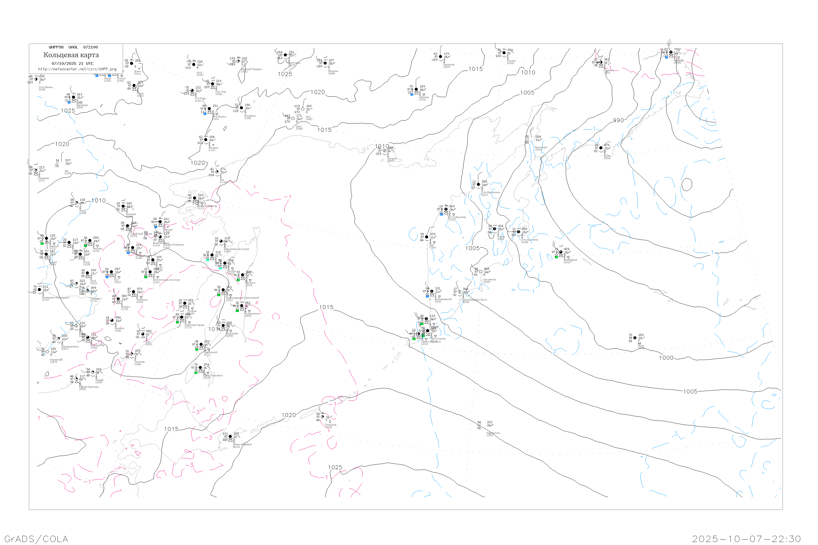Click the Южно-Курильск station marker

click(230, 437)
